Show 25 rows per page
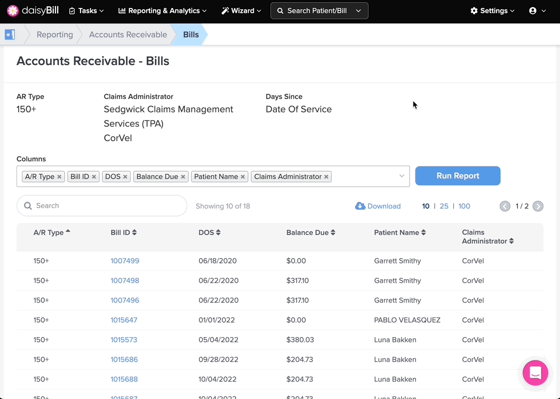560x399 pixels. (x=444, y=206)
